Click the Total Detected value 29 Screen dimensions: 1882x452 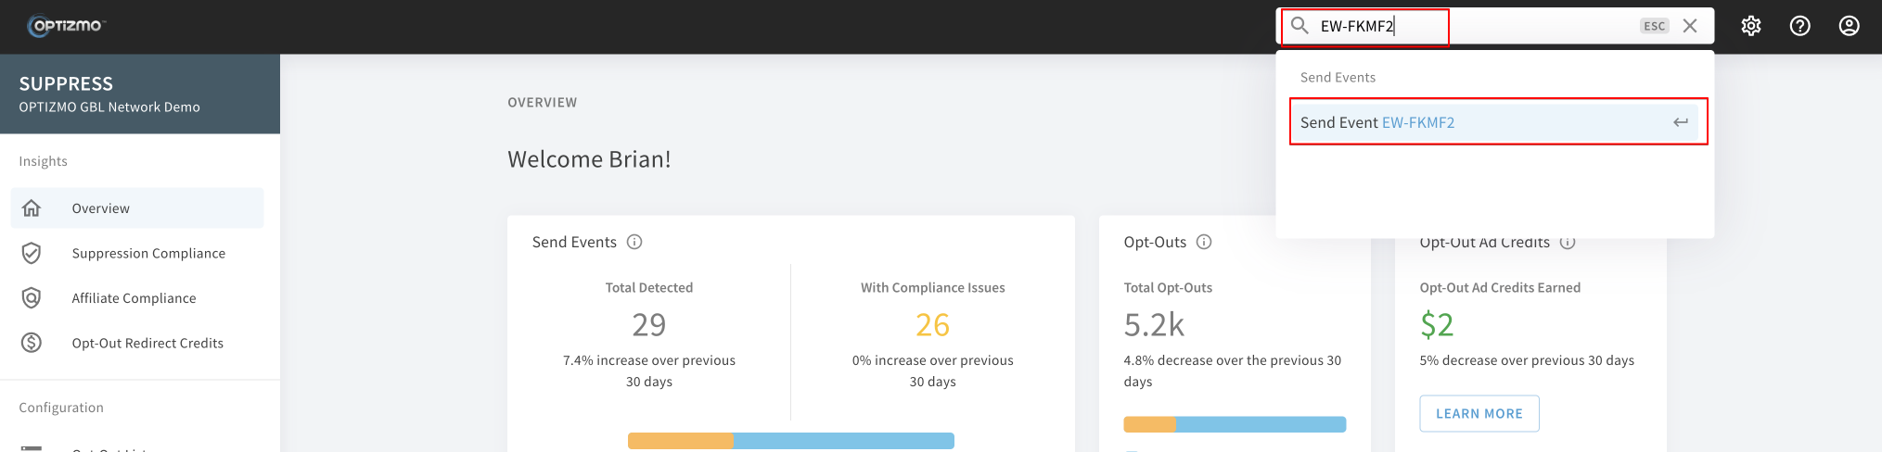click(649, 325)
